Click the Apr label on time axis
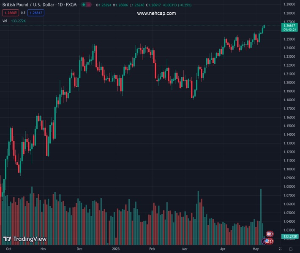The width and height of the screenshot is (300, 253). pos(223,249)
